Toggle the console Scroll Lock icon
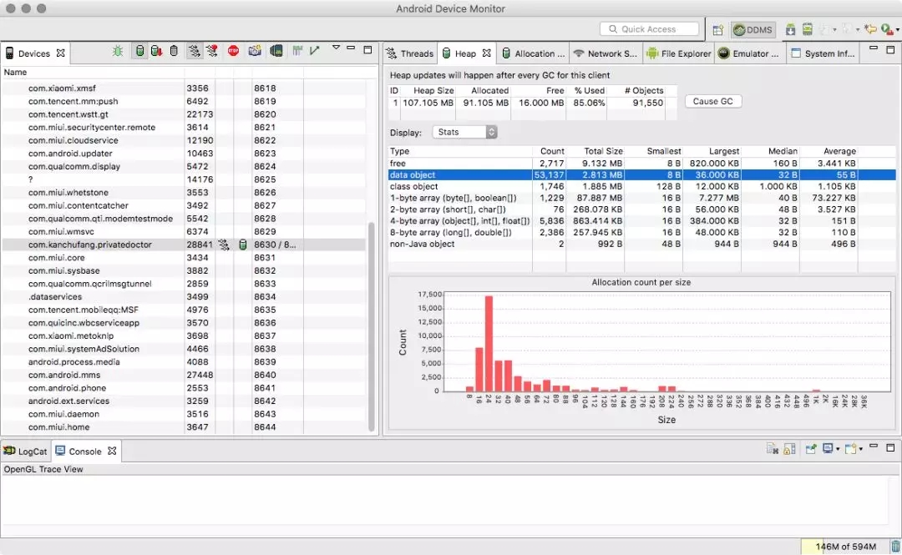 click(790, 449)
